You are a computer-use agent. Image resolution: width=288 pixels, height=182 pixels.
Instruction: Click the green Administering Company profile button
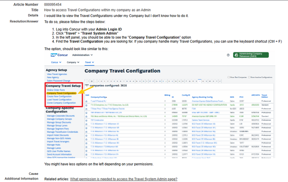point(251,55)
